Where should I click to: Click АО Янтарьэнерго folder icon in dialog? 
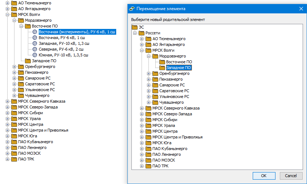click(x=148, y=44)
